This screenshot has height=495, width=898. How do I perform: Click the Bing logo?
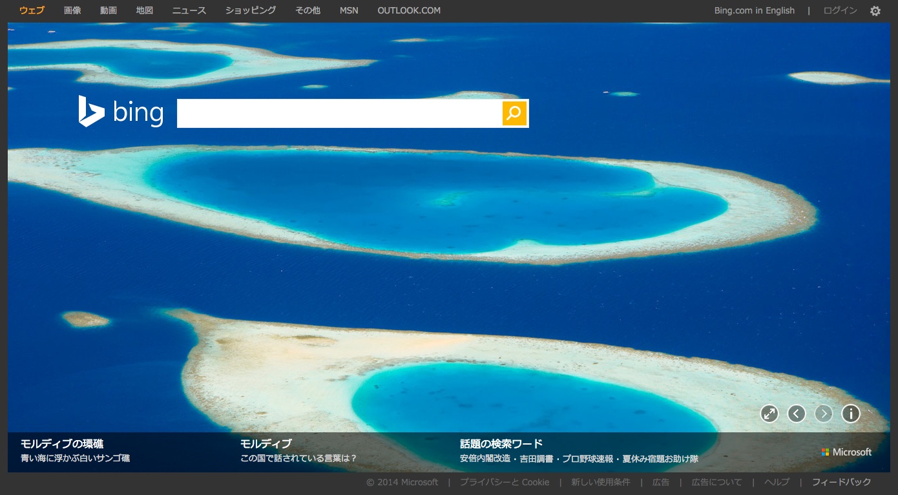(x=121, y=112)
